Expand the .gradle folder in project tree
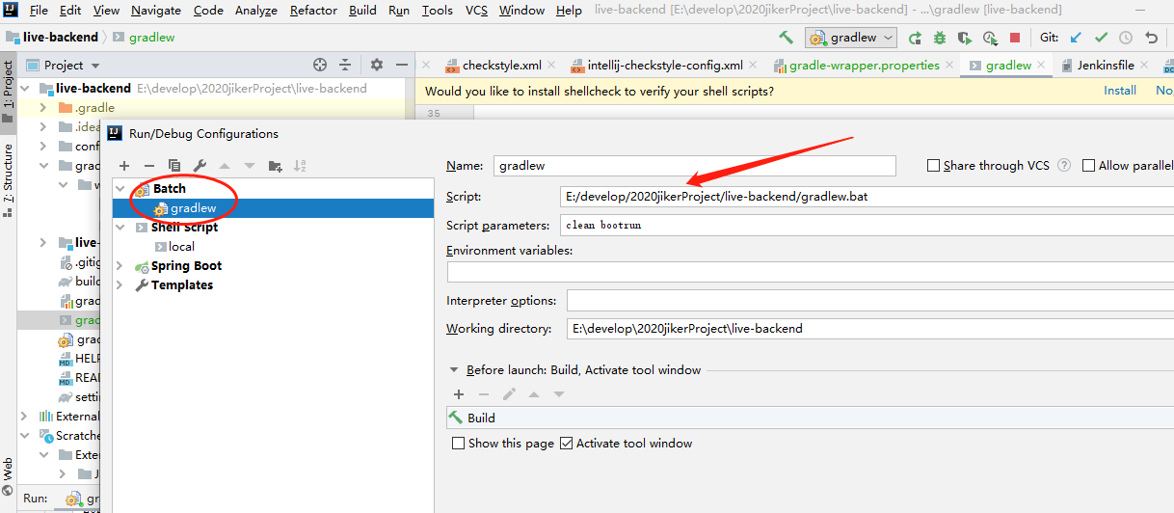This screenshot has width=1174, height=513. [43, 108]
